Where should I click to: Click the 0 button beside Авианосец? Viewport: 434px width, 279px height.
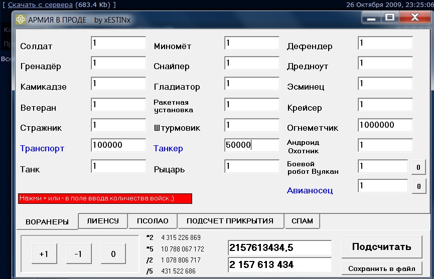(418, 186)
